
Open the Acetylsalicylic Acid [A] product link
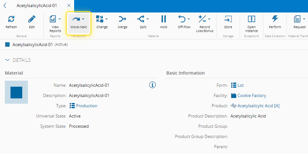point(258,106)
